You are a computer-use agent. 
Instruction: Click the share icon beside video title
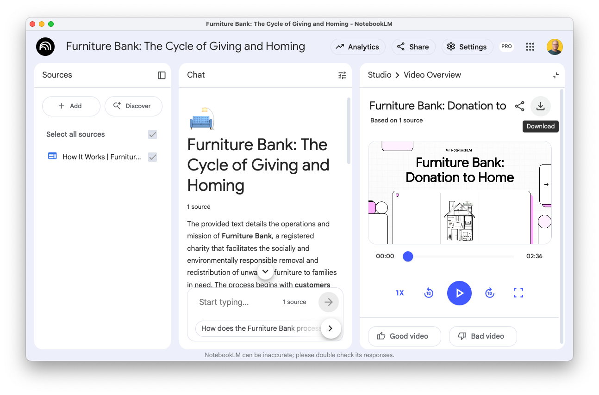point(519,106)
